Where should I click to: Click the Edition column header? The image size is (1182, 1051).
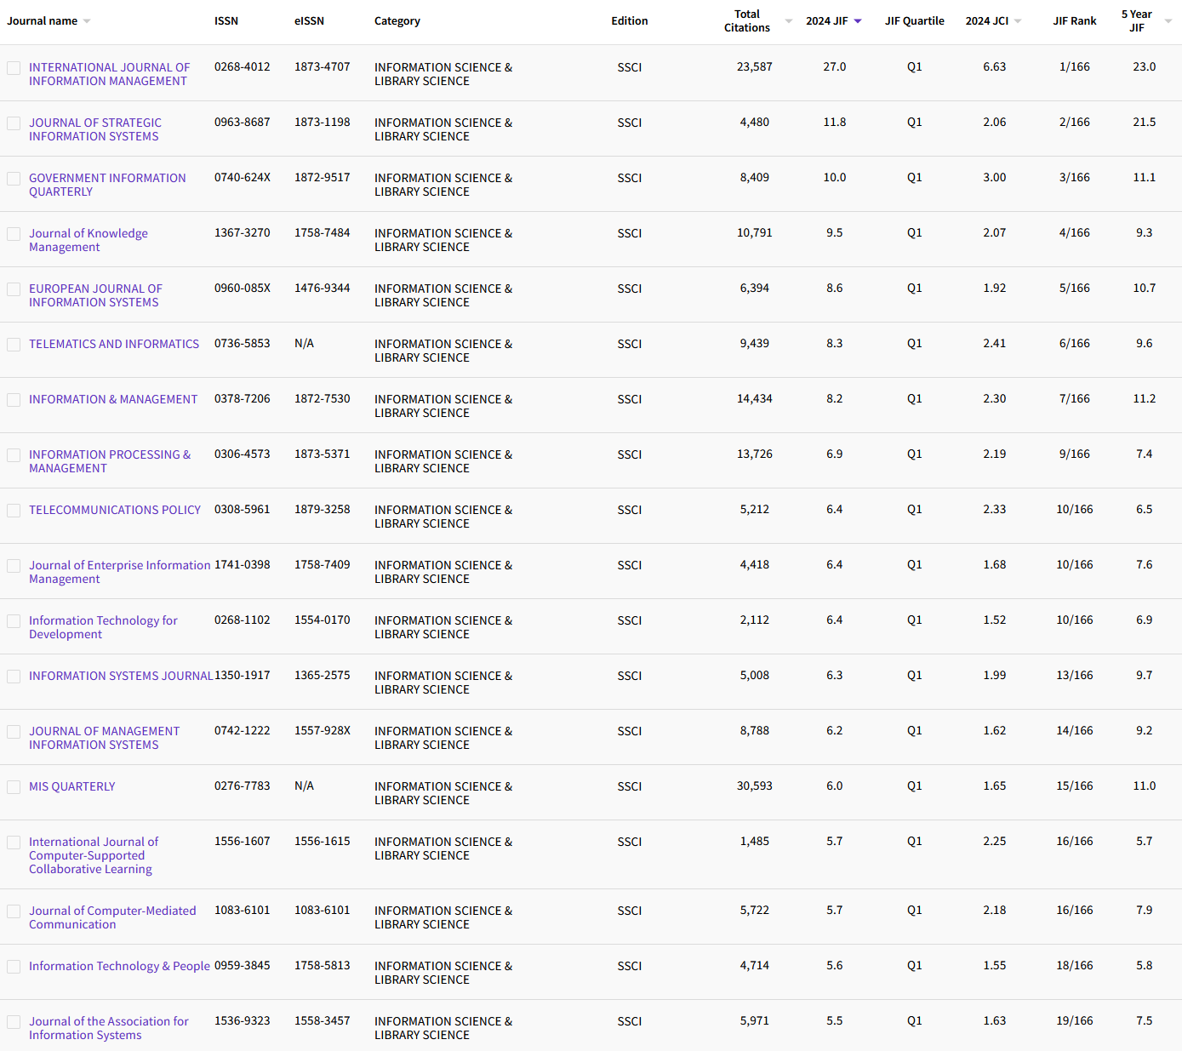630,21
